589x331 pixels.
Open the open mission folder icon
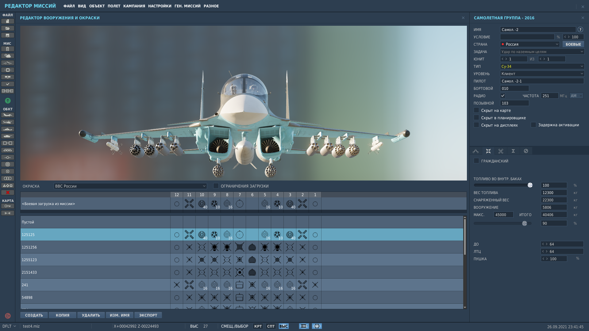pos(8,28)
